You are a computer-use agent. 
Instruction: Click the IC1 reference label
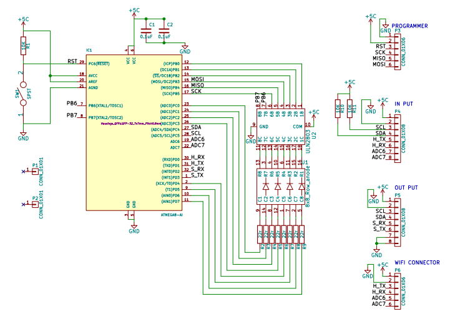pos(89,51)
